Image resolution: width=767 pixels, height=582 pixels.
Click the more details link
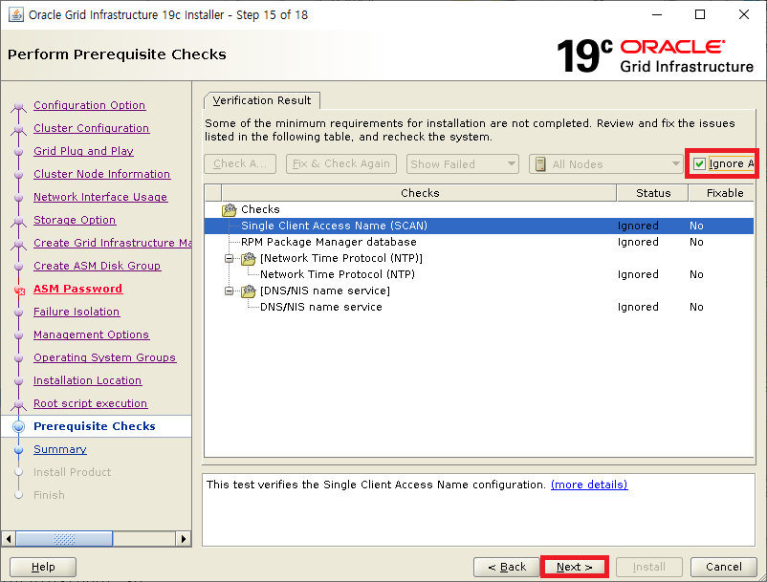[x=589, y=485]
